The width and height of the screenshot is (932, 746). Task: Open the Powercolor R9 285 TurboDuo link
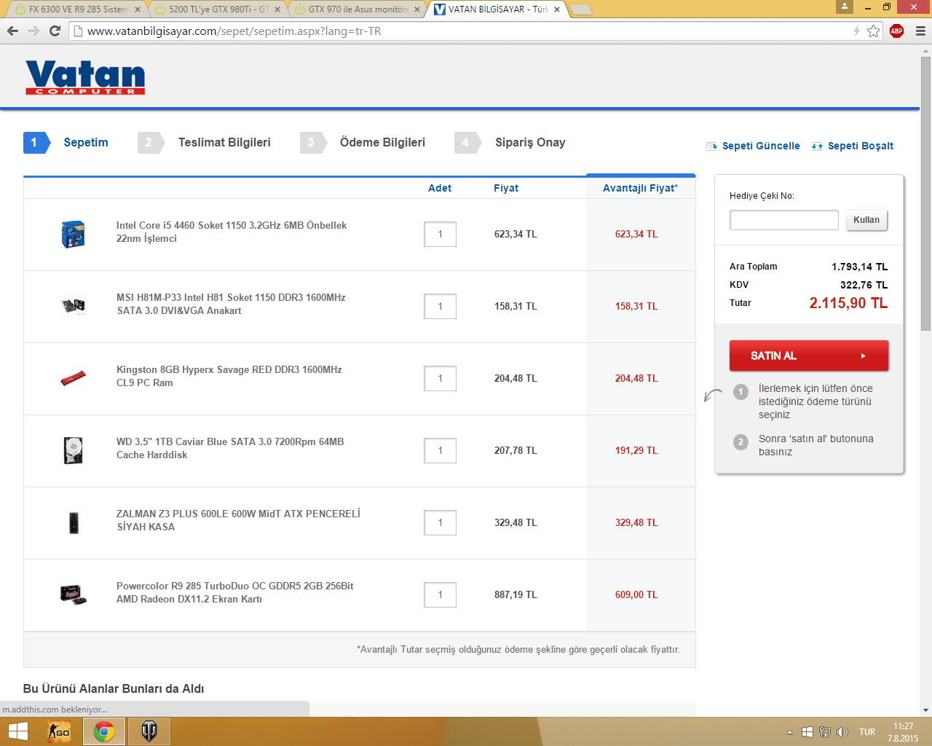point(235,592)
